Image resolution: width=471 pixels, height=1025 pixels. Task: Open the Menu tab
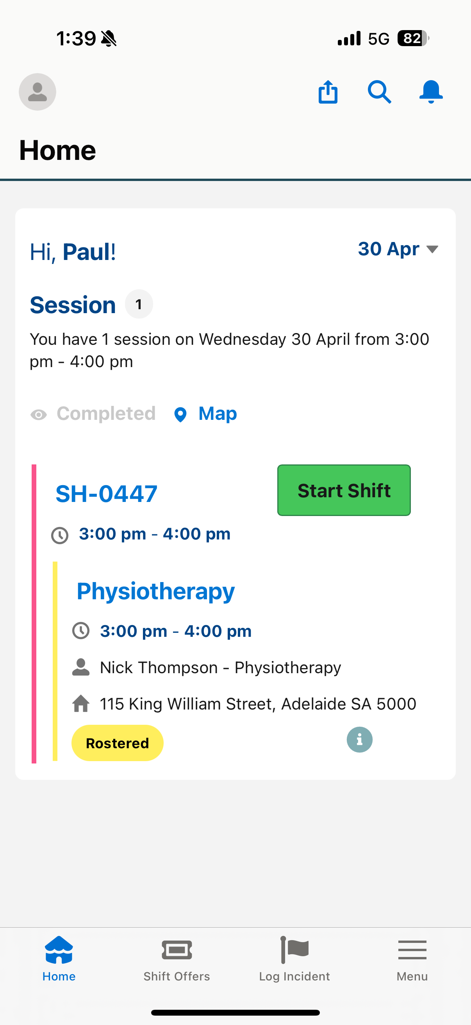coord(412,959)
